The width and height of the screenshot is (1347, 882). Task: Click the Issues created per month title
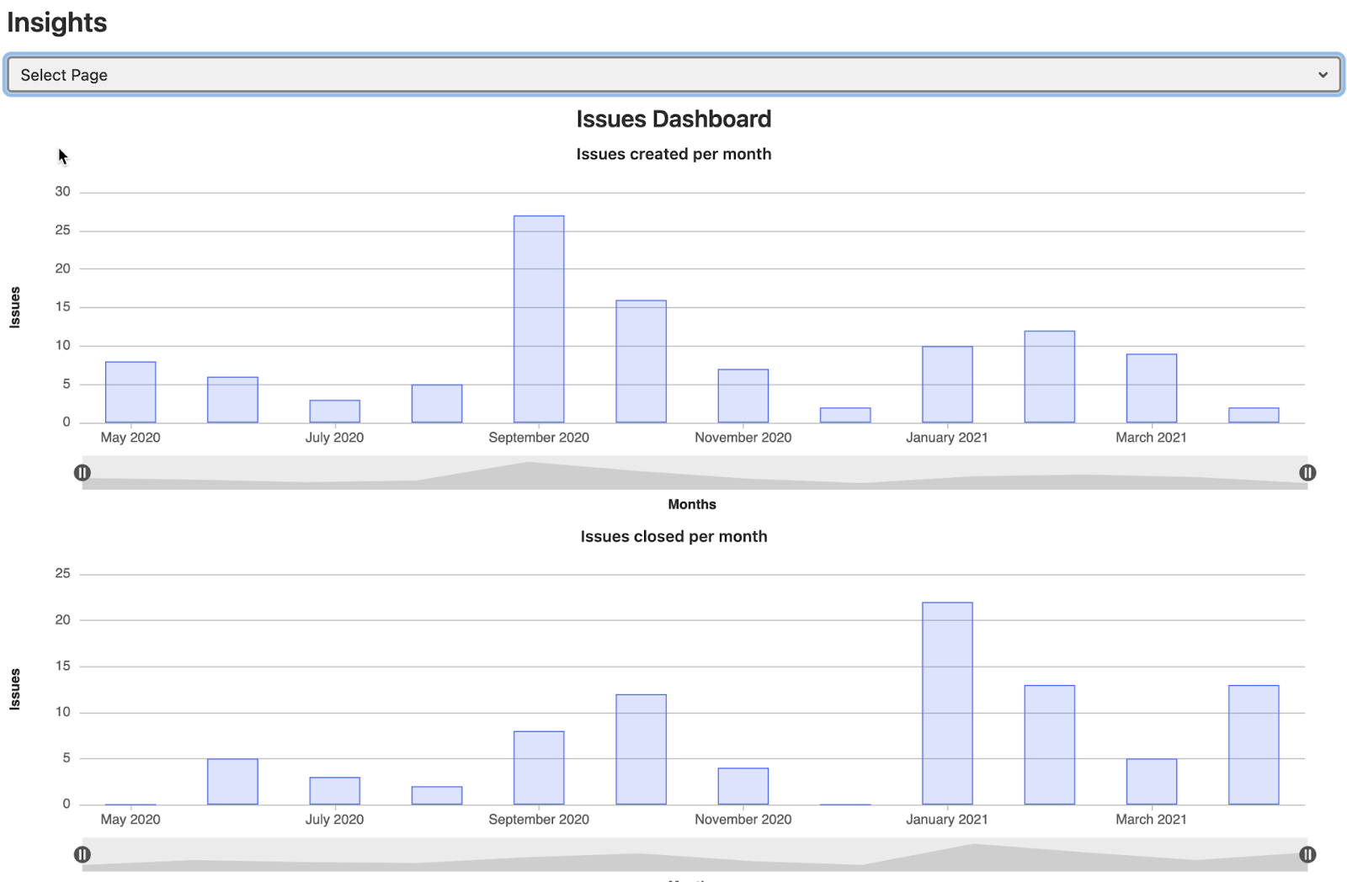pyautogui.click(x=673, y=154)
